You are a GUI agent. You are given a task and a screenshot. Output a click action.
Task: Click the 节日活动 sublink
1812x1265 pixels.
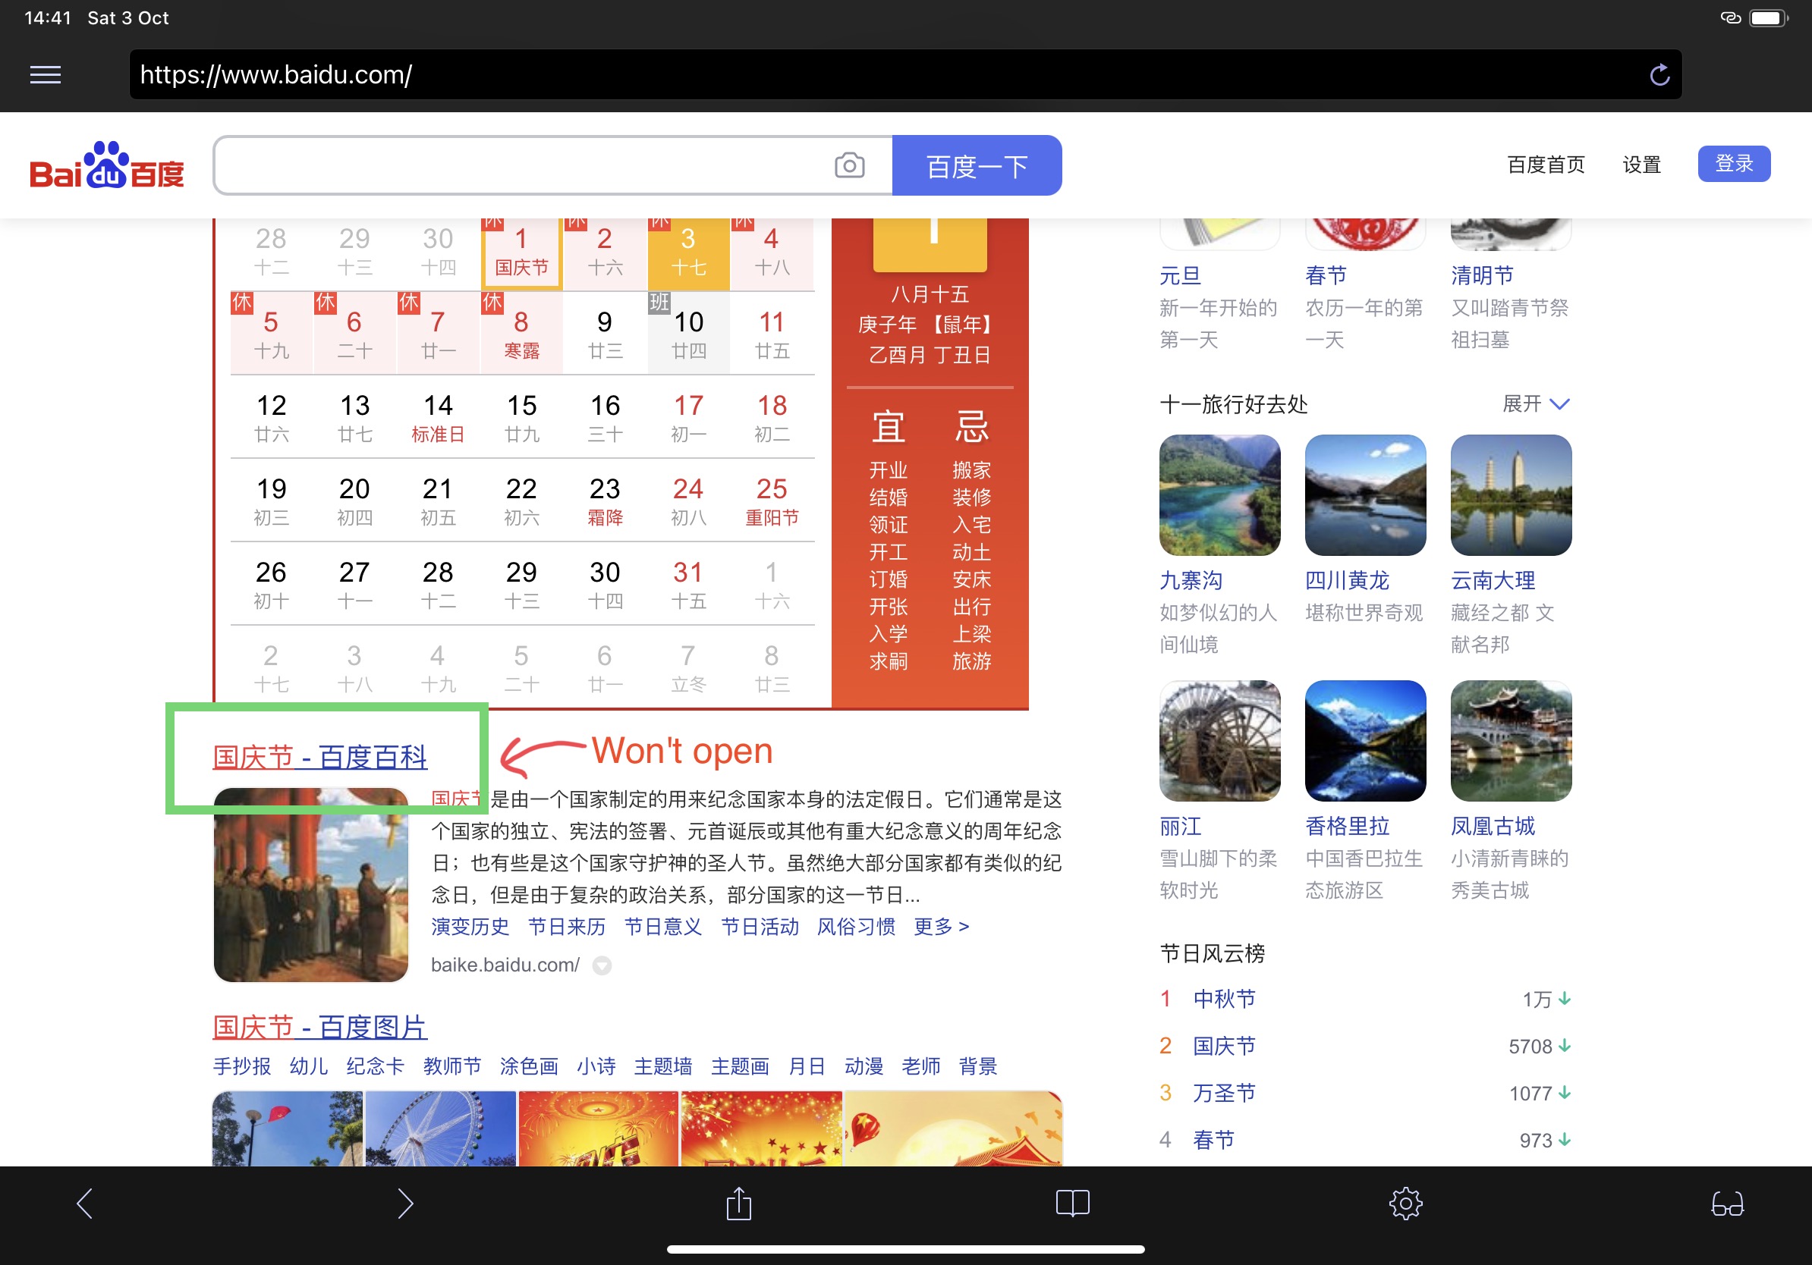(x=760, y=926)
